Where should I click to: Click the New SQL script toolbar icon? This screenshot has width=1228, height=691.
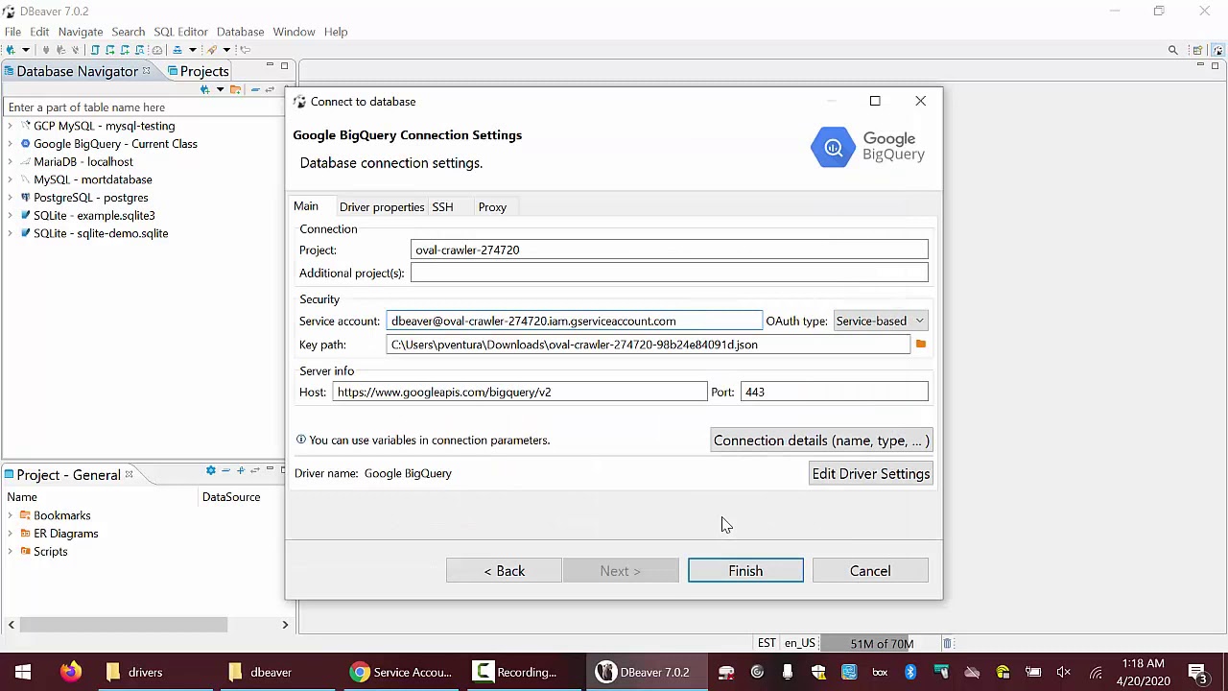click(x=125, y=50)
